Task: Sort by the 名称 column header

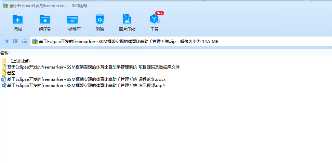Action: click(x=4, y=53)
